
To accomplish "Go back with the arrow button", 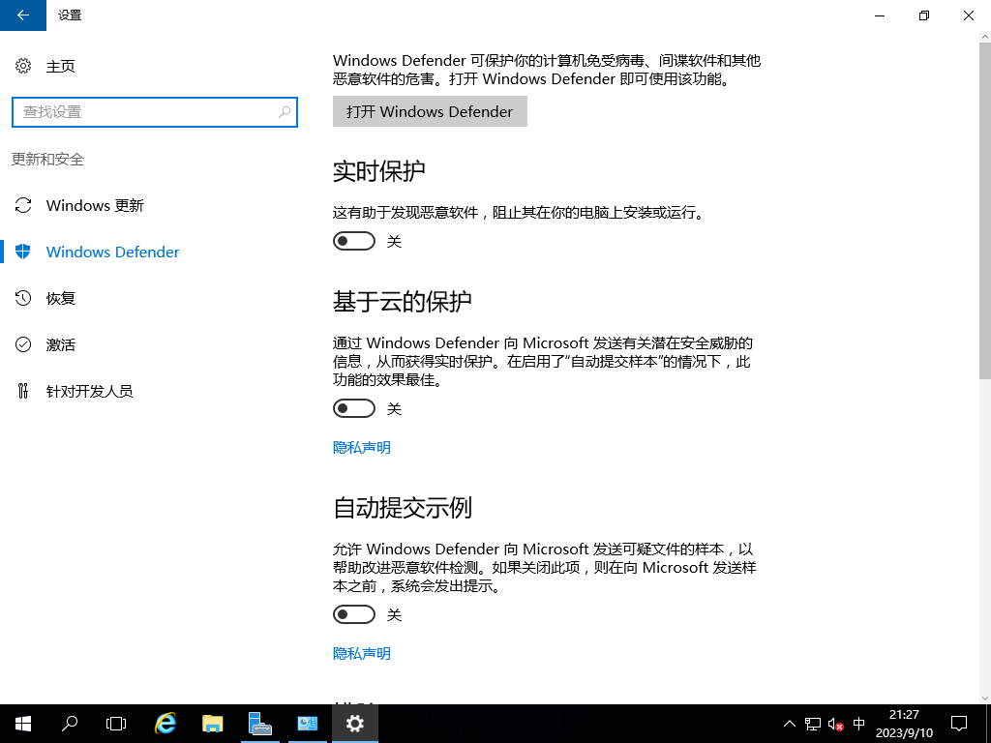I will coord(23,15).
